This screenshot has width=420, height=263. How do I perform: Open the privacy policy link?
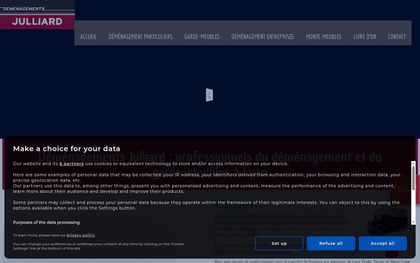point(80,235)
